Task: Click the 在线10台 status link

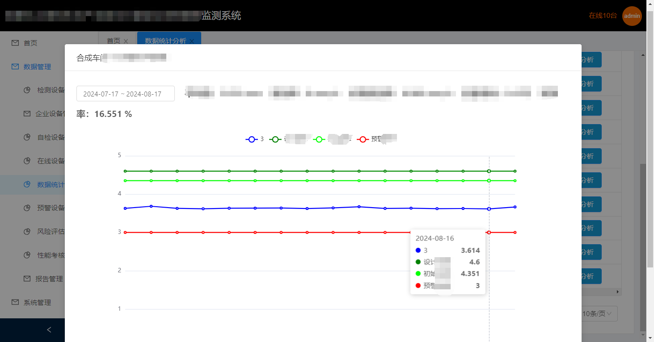Action: pos(603,16)
